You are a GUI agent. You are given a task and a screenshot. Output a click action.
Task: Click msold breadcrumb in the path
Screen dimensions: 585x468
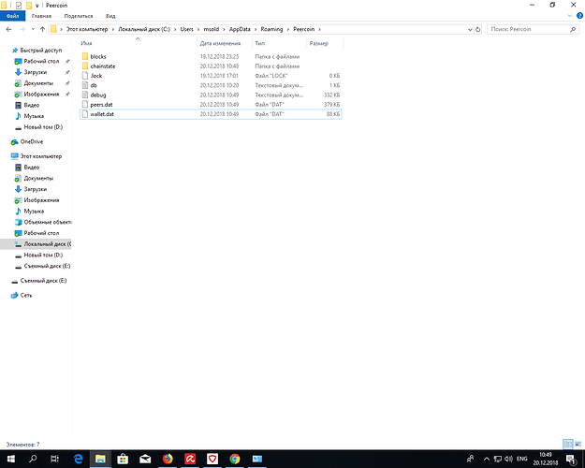click(212, 29)
